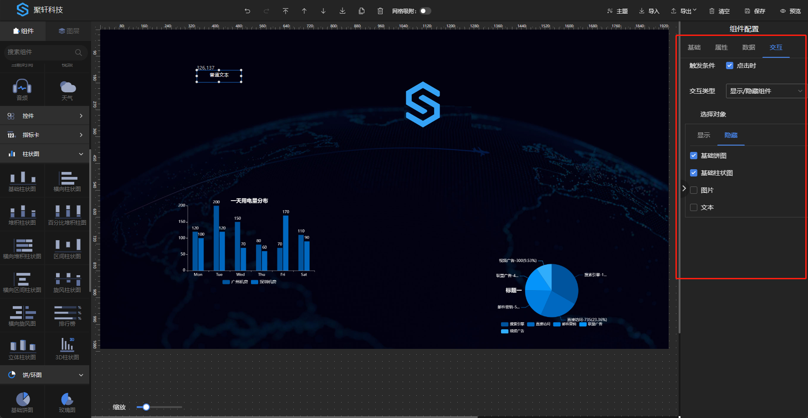Select the 普通文本 text element on canvas

point(219,75)
